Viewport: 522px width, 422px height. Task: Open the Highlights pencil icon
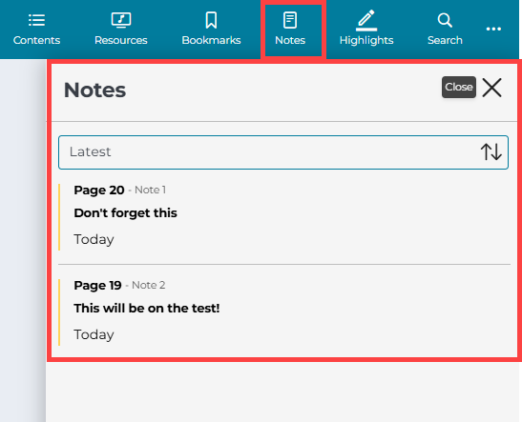[x=366, y=20]
